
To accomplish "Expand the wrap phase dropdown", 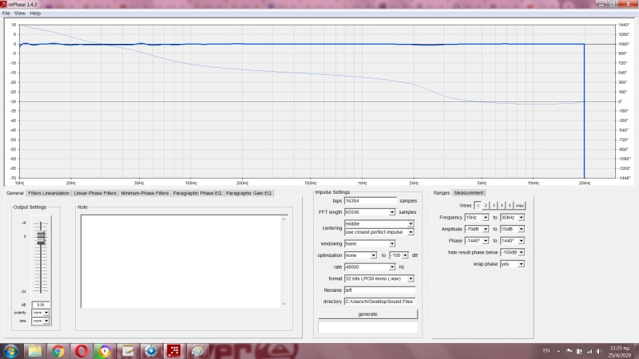I will [x=513, y=263].
